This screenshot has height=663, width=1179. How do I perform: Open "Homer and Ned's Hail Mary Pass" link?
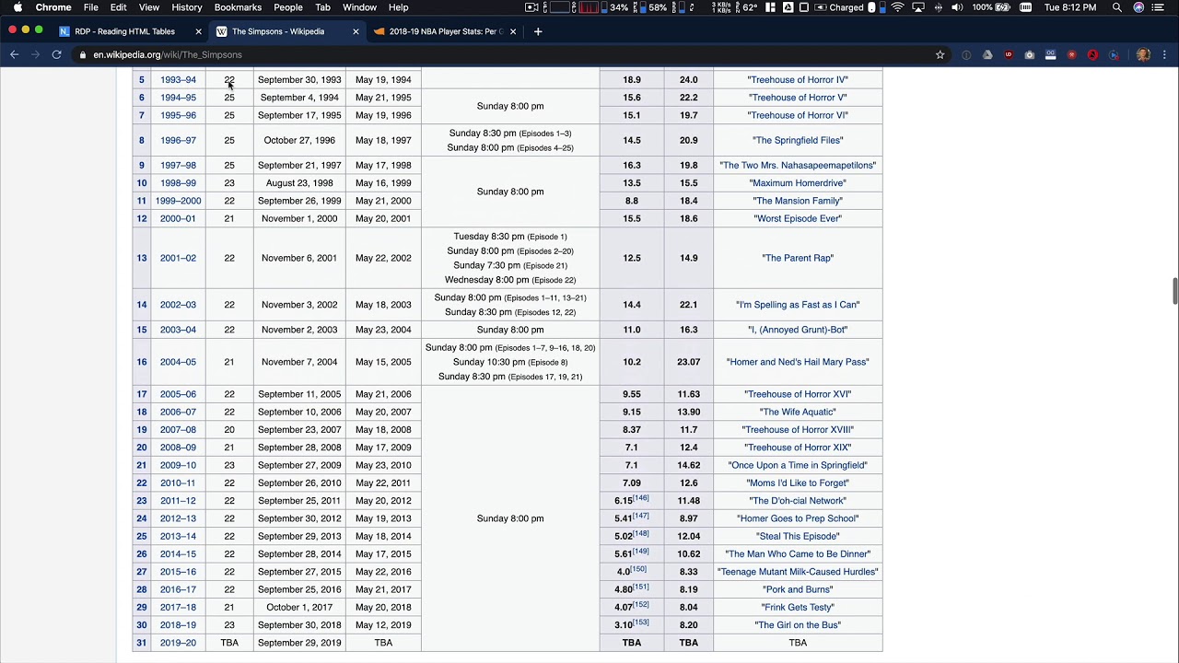click(798, 362)
